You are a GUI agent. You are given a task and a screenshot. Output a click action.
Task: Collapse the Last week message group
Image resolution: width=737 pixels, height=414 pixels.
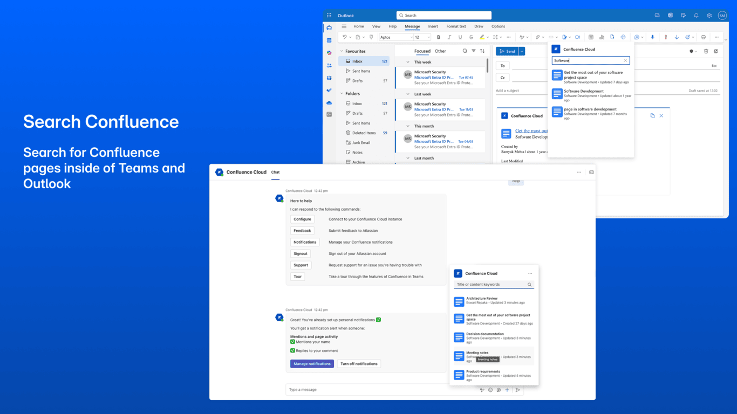point(408,94)
